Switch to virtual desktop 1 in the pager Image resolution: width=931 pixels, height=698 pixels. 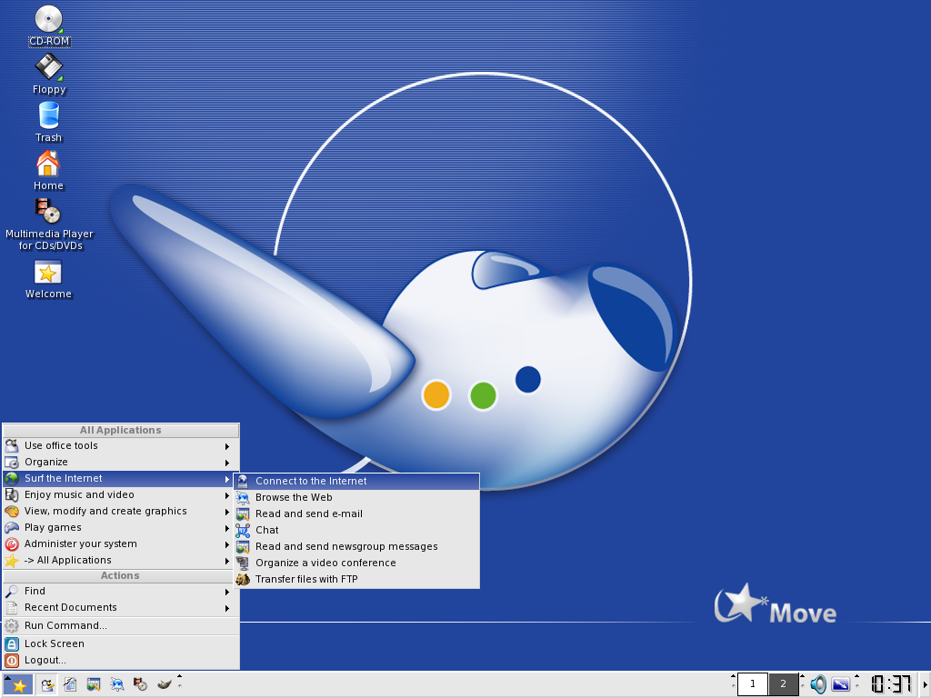pos(752,684)
